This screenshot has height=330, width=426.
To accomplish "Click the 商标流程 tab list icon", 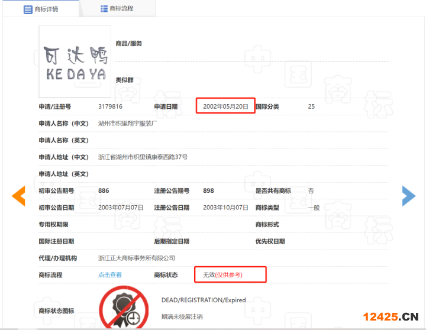I will (104, 9).
